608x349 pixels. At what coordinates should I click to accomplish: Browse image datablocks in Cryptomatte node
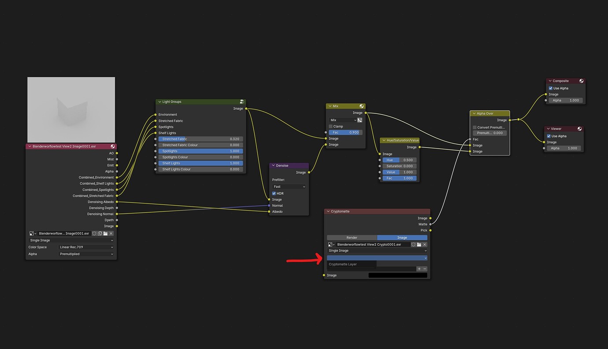coord(331,244)
